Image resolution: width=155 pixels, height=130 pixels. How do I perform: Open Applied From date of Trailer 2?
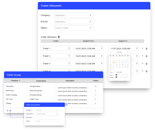tap(88, 56)
